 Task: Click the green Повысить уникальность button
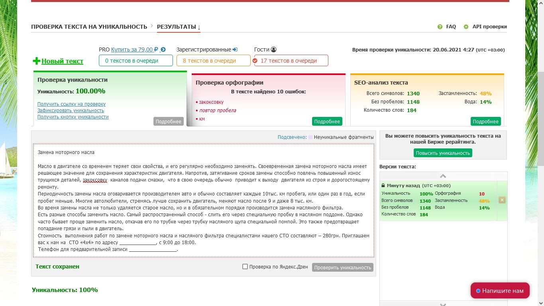click(443, 153)
